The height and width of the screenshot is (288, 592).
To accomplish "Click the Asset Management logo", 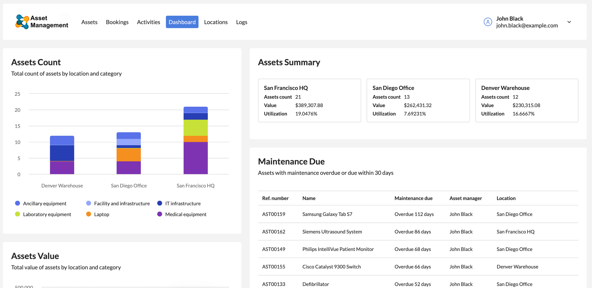I will coord(41,22).
